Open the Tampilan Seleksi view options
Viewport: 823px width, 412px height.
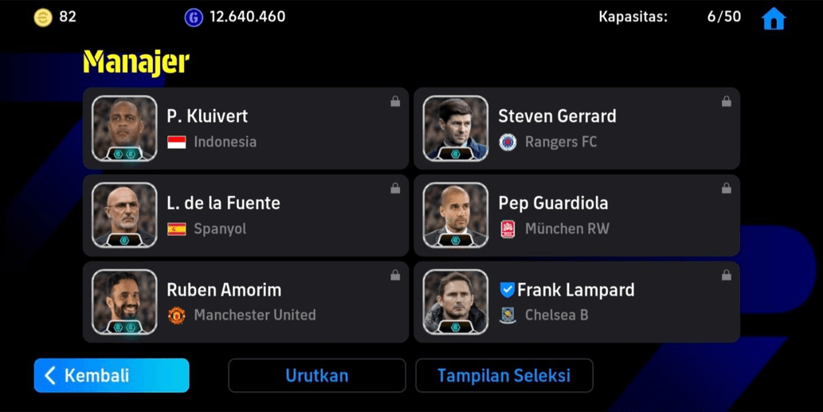[504, 375]
